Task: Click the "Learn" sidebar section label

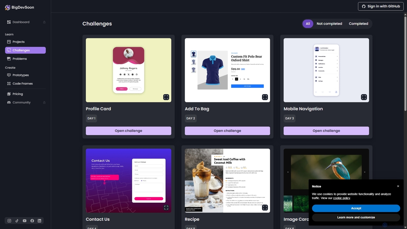Action: click(x=9, y=34)
